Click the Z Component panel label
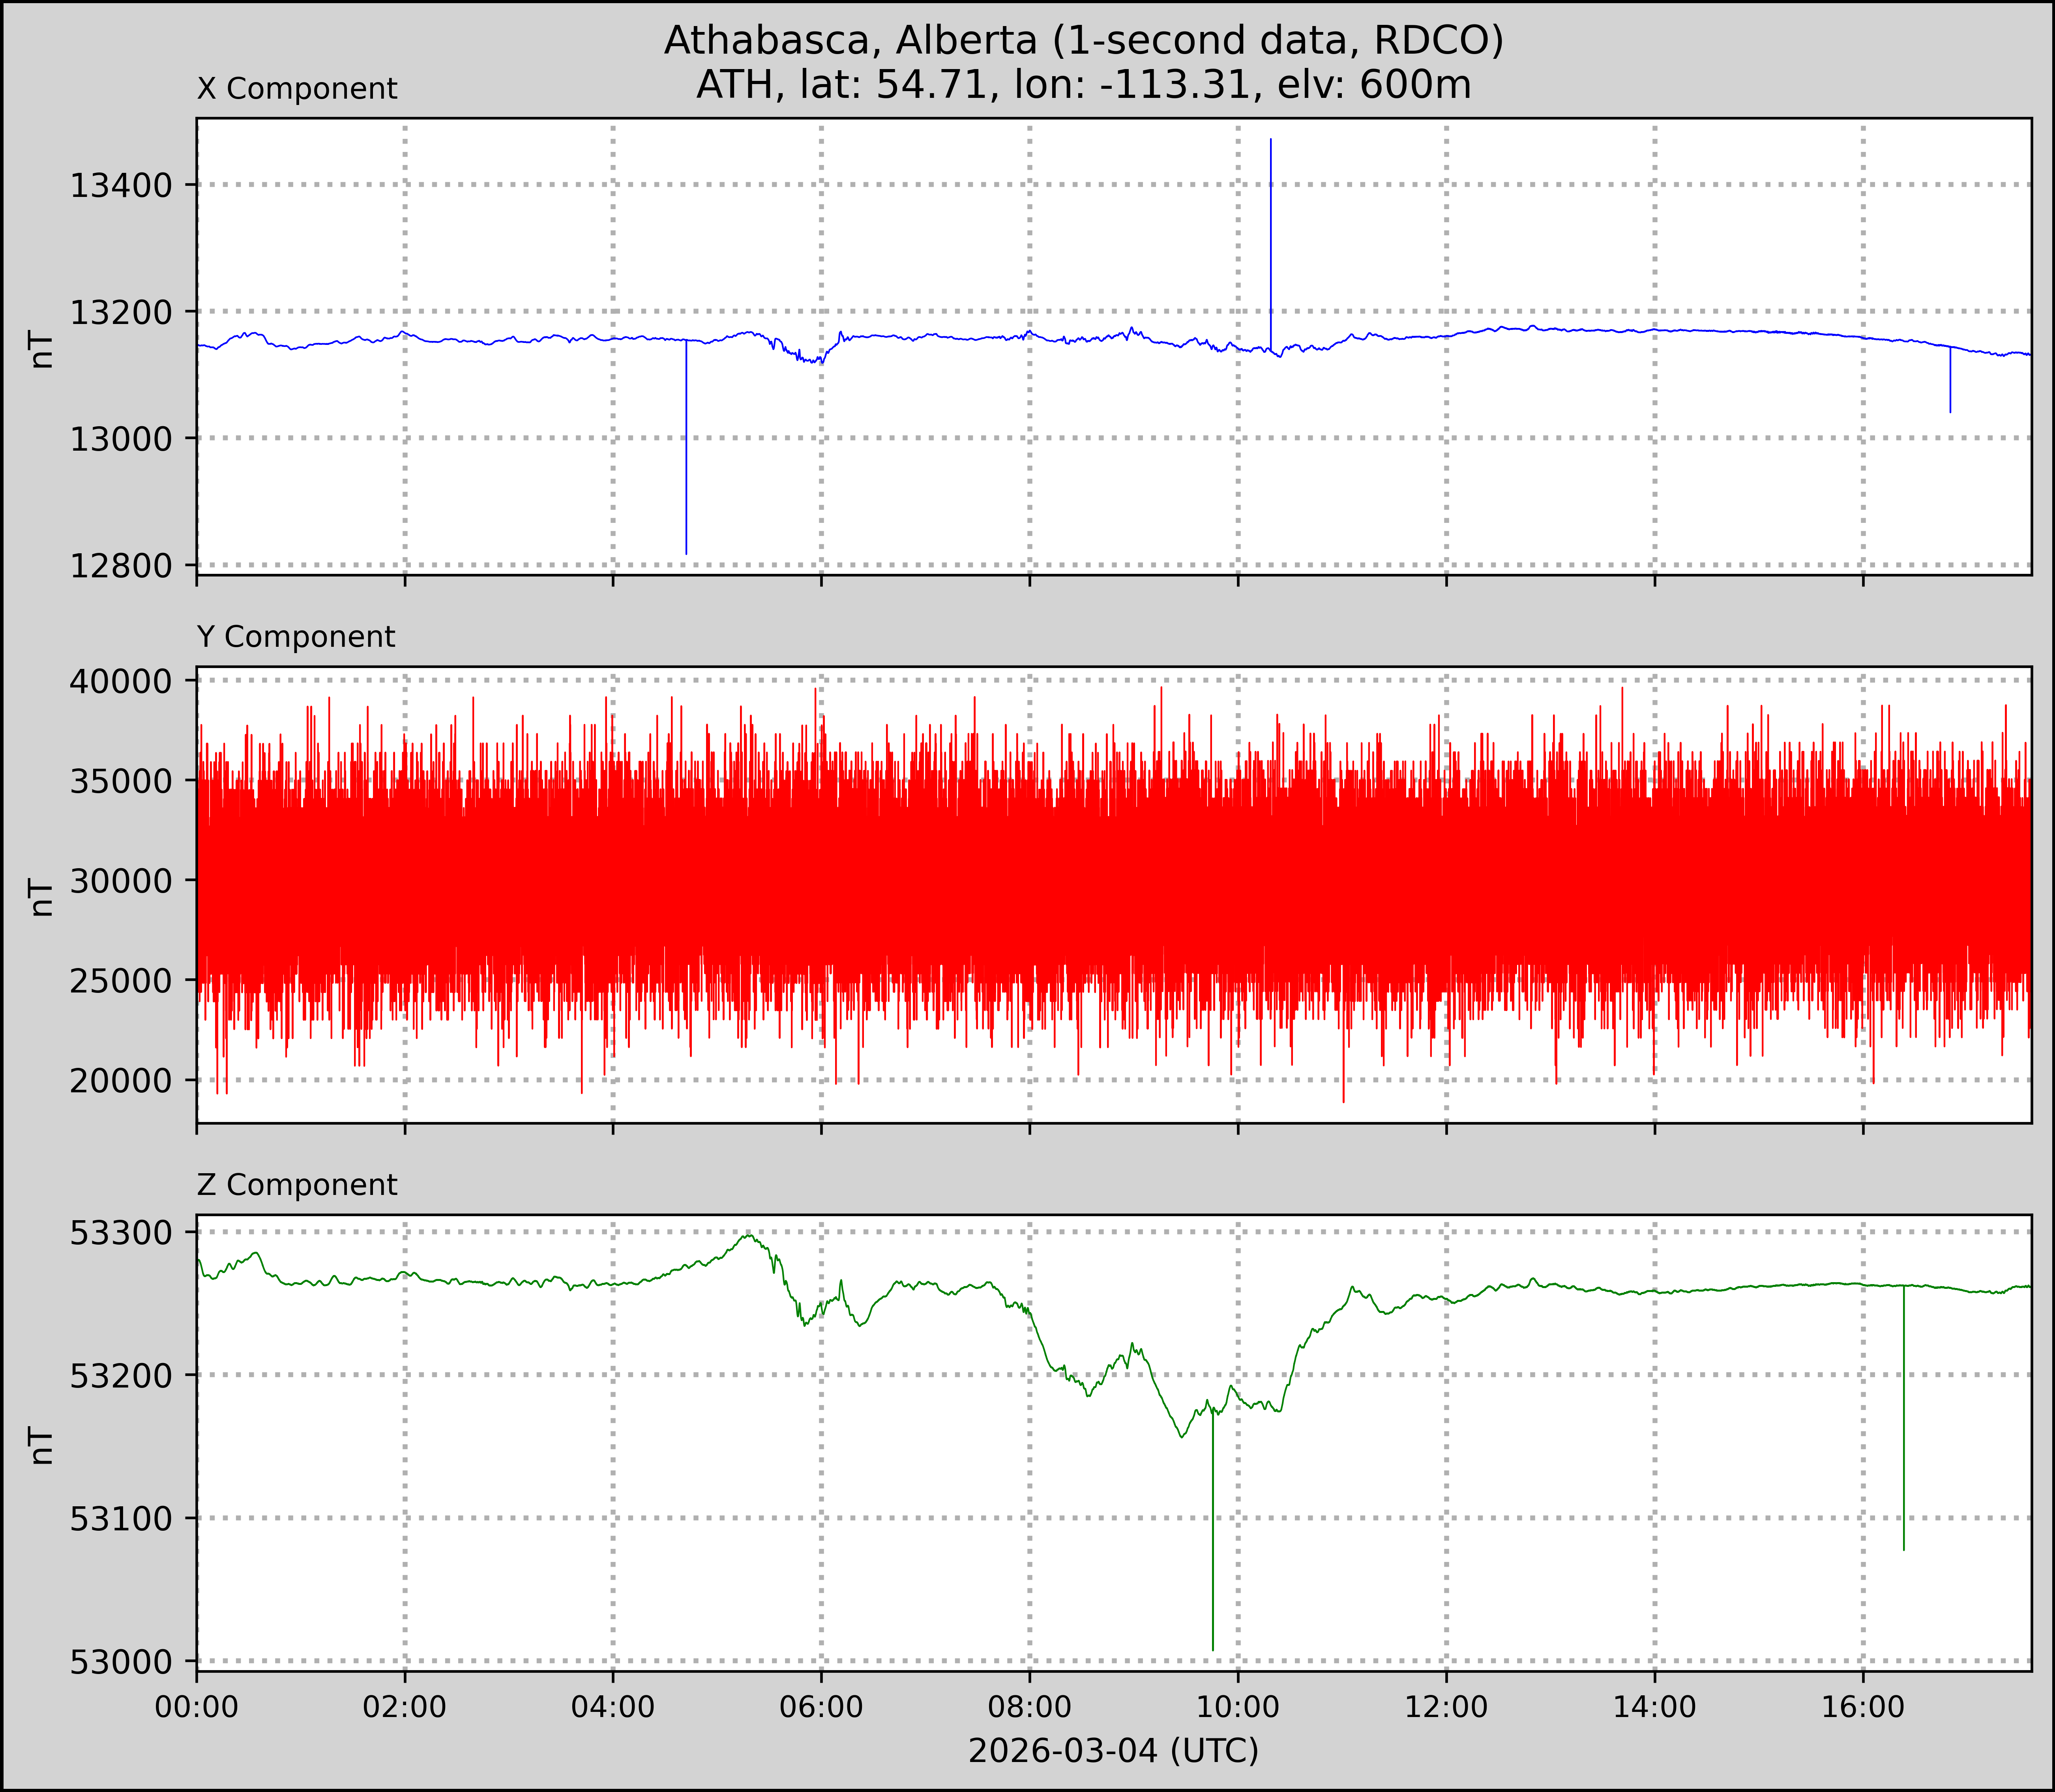Screen dimensions: 2055x1792 pos(297,1185)
